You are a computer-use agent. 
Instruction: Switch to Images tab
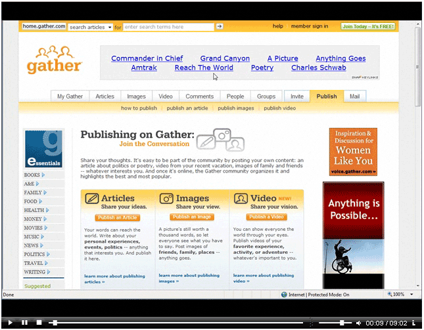[x=136, y=96]
